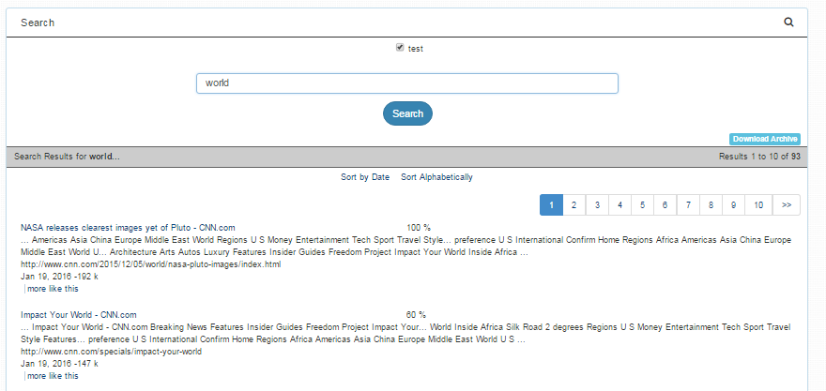The width and height of the screenshot is (826, 391).
Task: Open Impact Your World - CNN.com result
Action: point(79,315)
